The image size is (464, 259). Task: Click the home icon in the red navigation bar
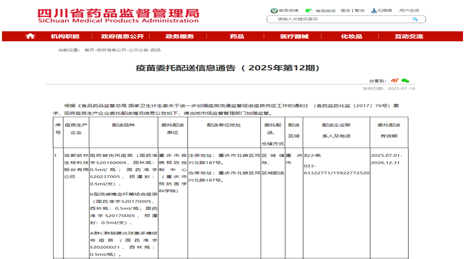tap(30, 36)
